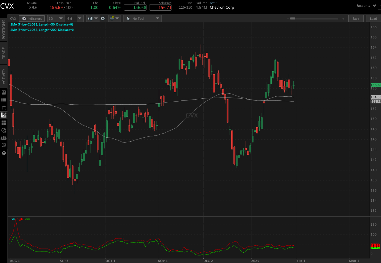The image size is (381, 263).
Task: Open the clock history sidebar icon
Action: point(4,130)
